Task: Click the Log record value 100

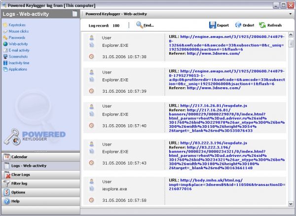Action: click(x=116, y=26)
